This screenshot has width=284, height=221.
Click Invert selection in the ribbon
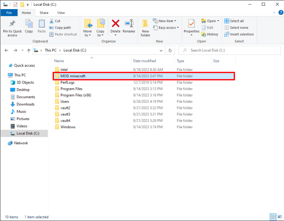[x=239, y=34]
